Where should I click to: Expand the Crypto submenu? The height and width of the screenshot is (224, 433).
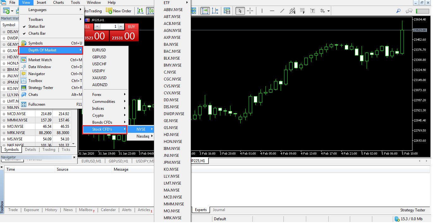105,115
